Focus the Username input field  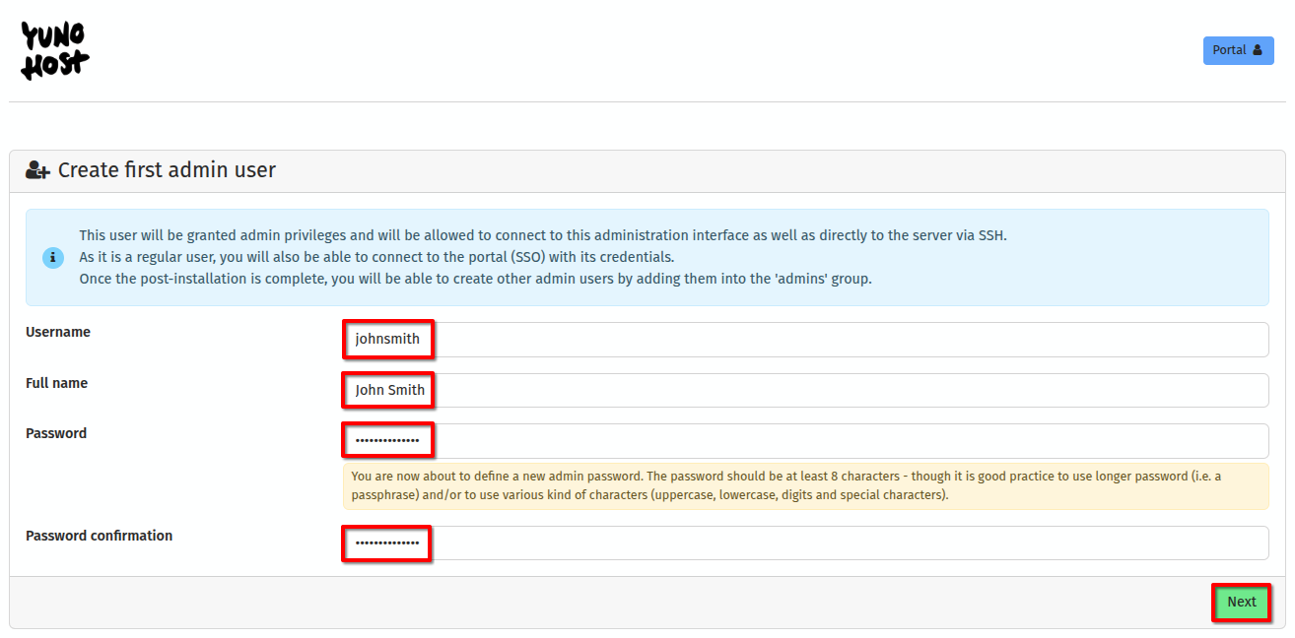coord(805,340)
